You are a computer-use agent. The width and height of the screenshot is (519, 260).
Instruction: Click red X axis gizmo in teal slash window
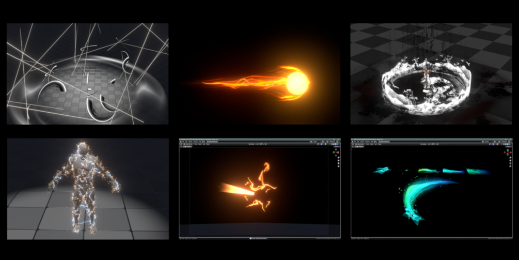click(511, 152)
